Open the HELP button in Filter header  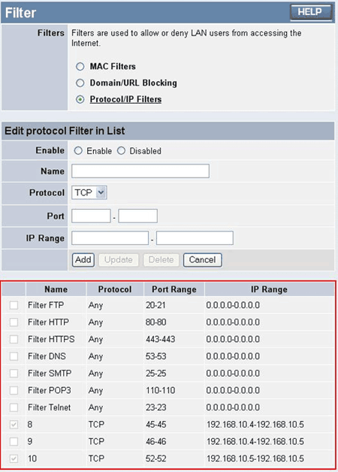point(311,12)
